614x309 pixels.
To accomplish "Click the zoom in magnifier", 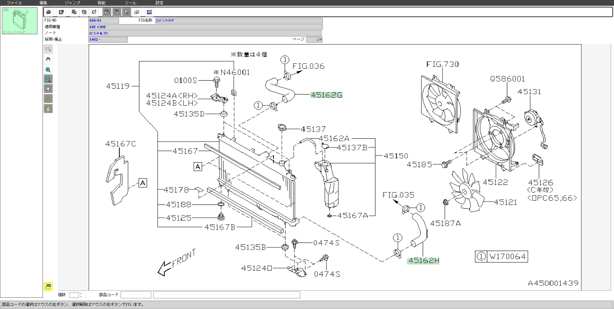I will coord(48,70).
